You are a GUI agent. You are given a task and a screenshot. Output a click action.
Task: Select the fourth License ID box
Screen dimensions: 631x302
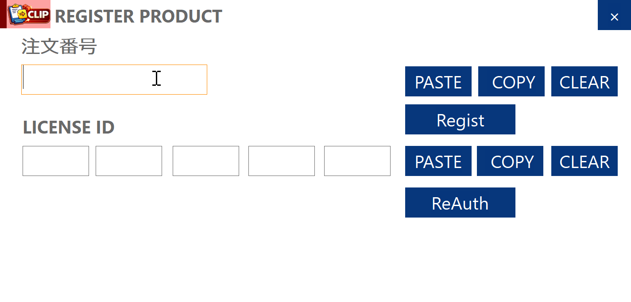point(282,161)
